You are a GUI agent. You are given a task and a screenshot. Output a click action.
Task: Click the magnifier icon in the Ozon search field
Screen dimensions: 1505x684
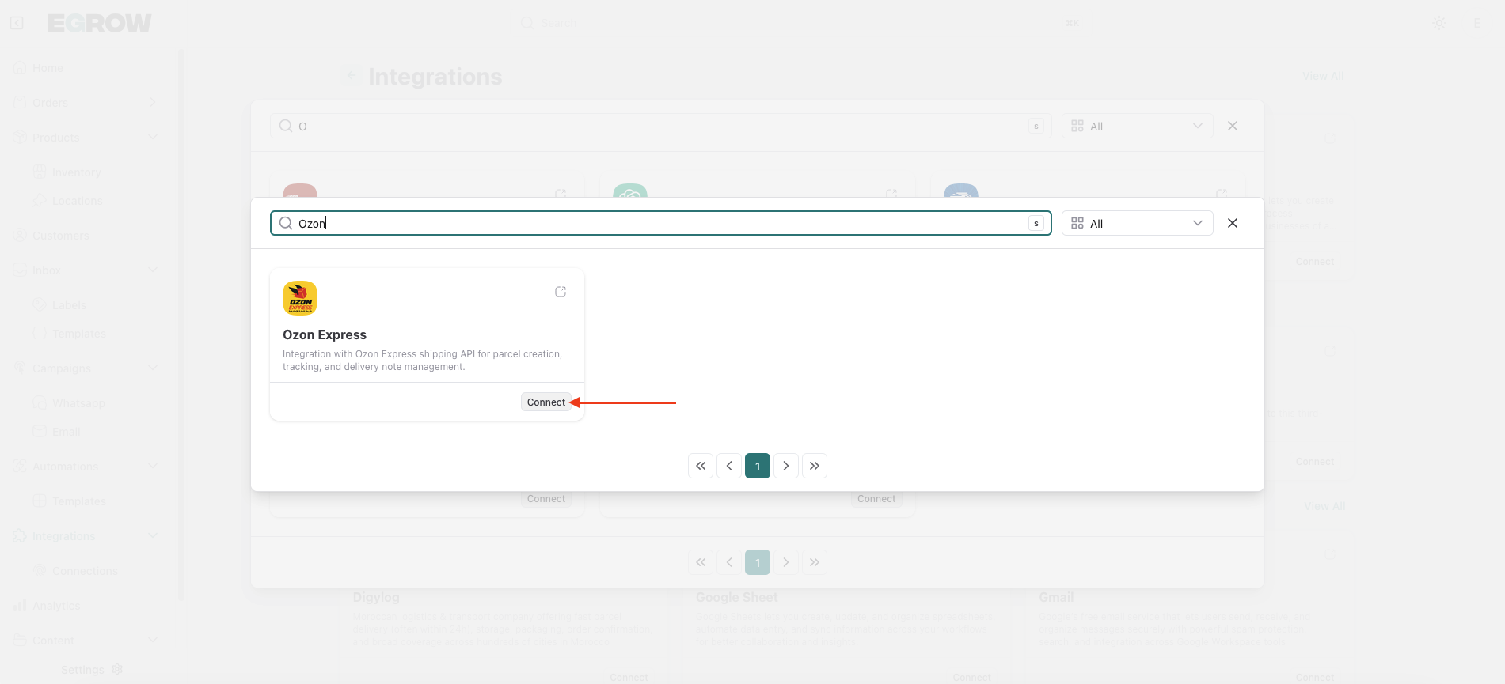tap(286, 223)
